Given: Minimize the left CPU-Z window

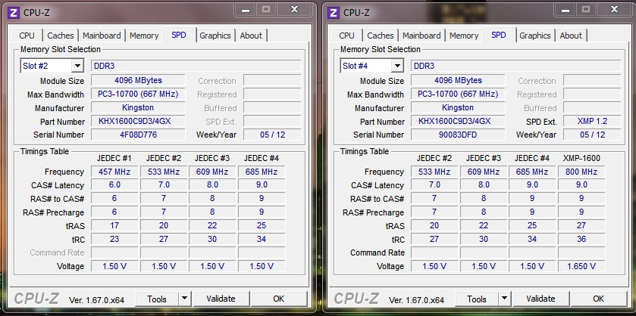Looking at the screenshot, I should 246,10.
